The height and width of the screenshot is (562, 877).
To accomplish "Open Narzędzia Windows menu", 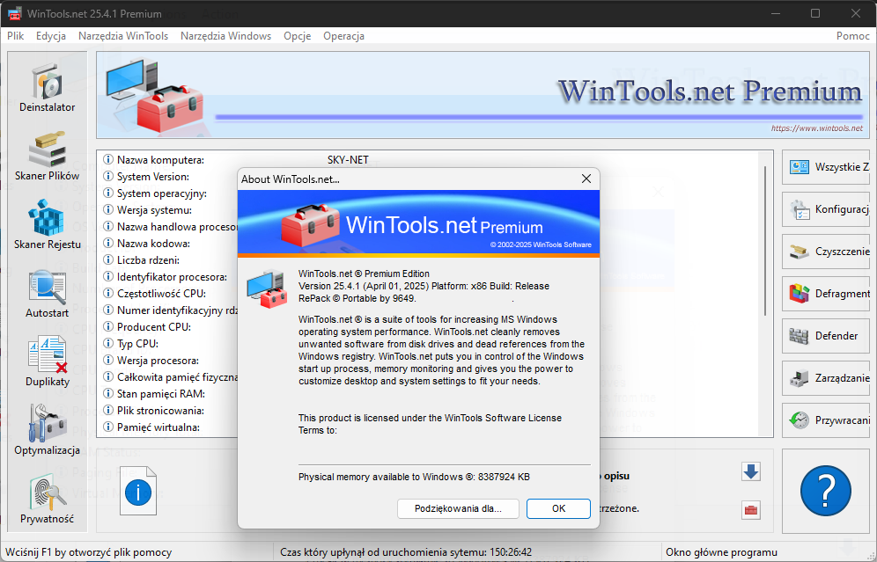I will coord(226,36).
